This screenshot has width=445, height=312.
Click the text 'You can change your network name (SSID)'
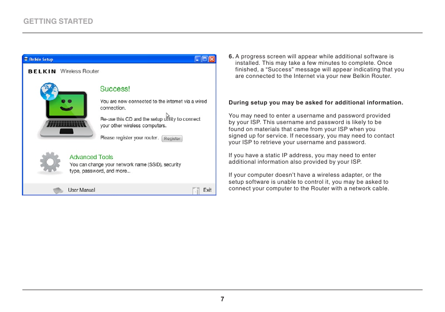pos(116,165)
